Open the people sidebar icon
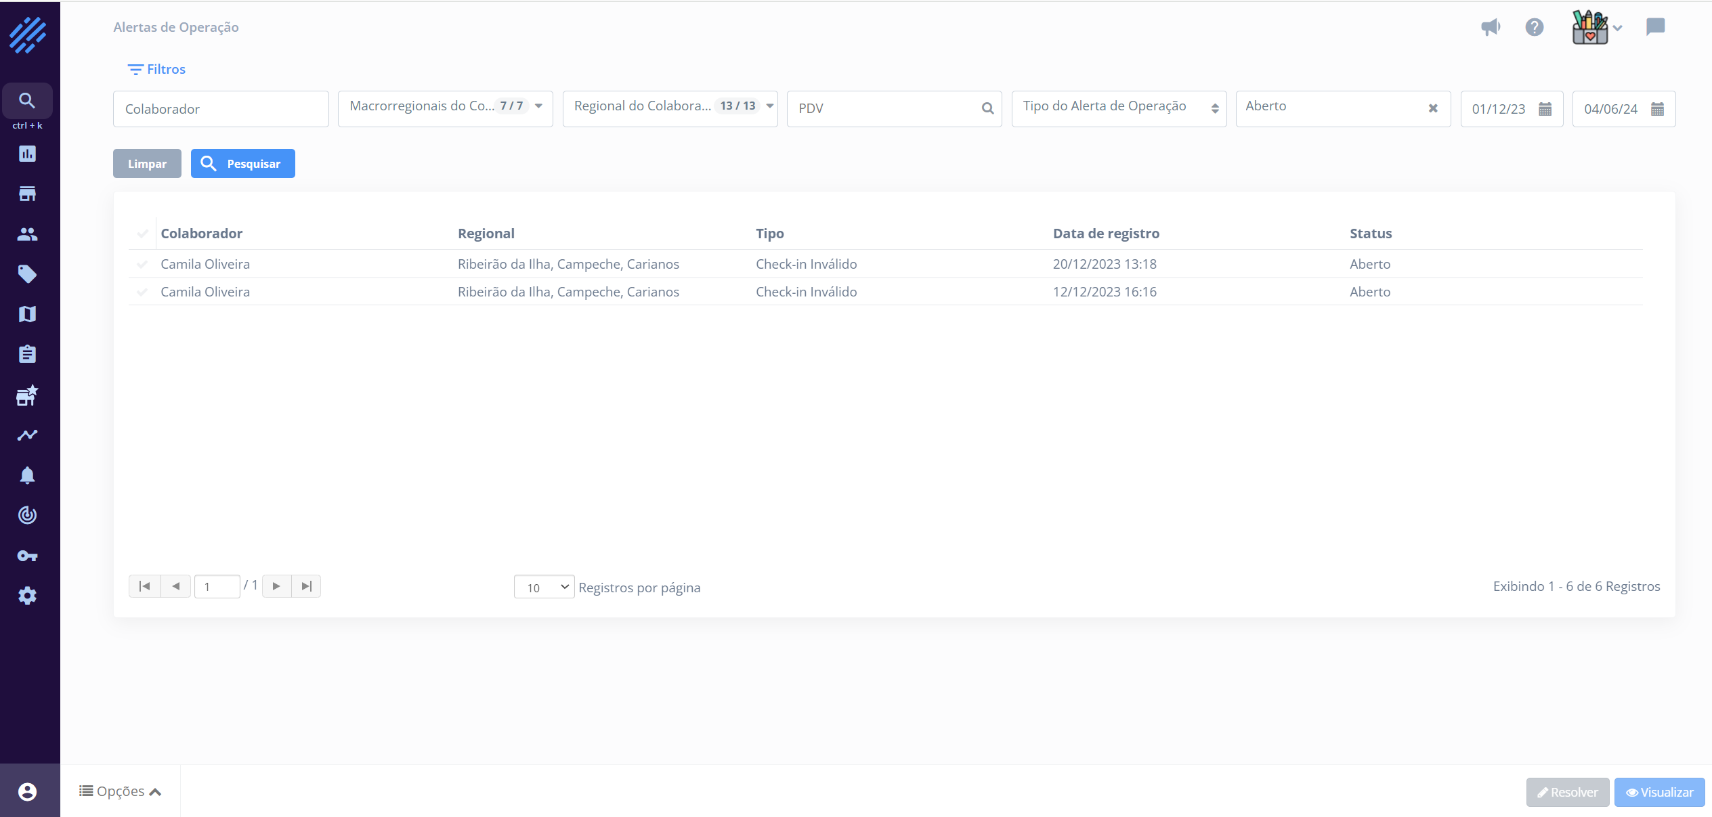1712x817 pixels. 27,234
